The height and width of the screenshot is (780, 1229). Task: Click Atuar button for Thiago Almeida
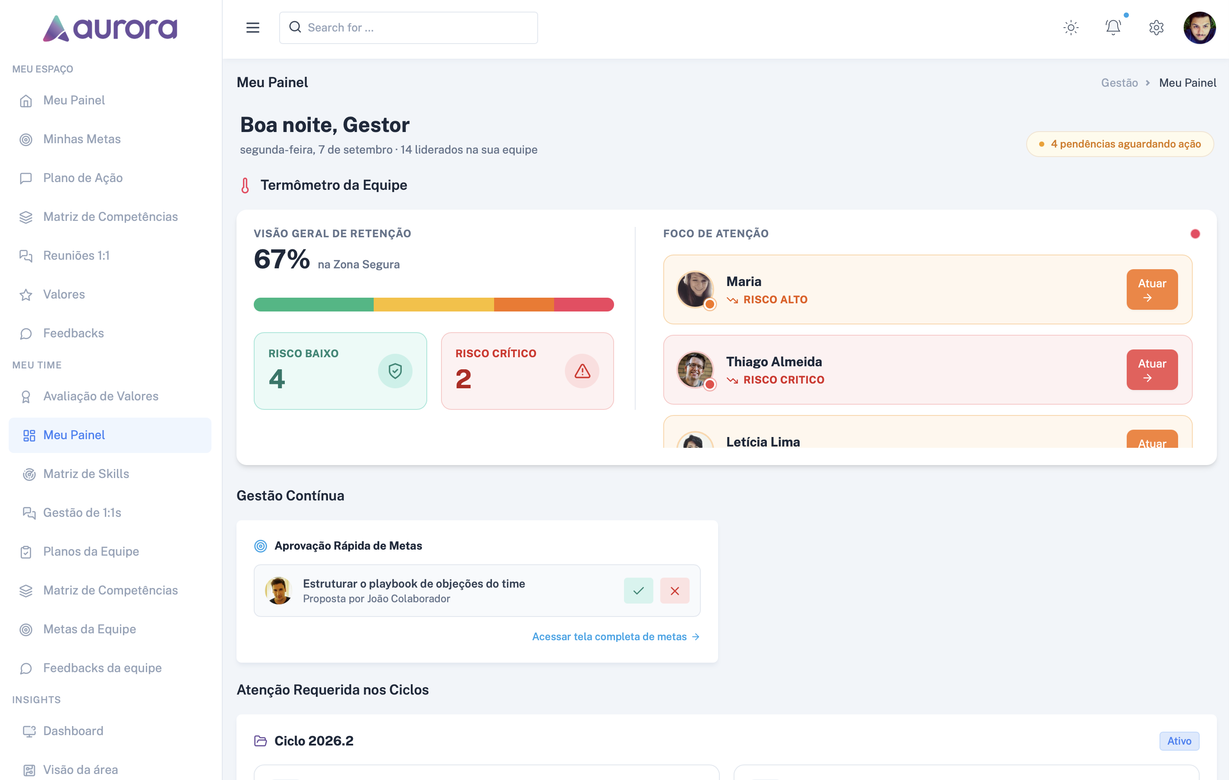tap(1152, 370)
